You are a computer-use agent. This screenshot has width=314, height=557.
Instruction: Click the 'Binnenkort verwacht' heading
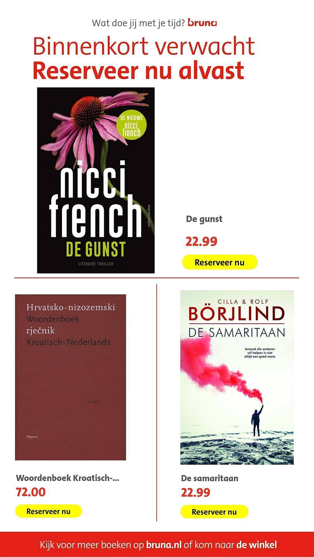(144, 47)
